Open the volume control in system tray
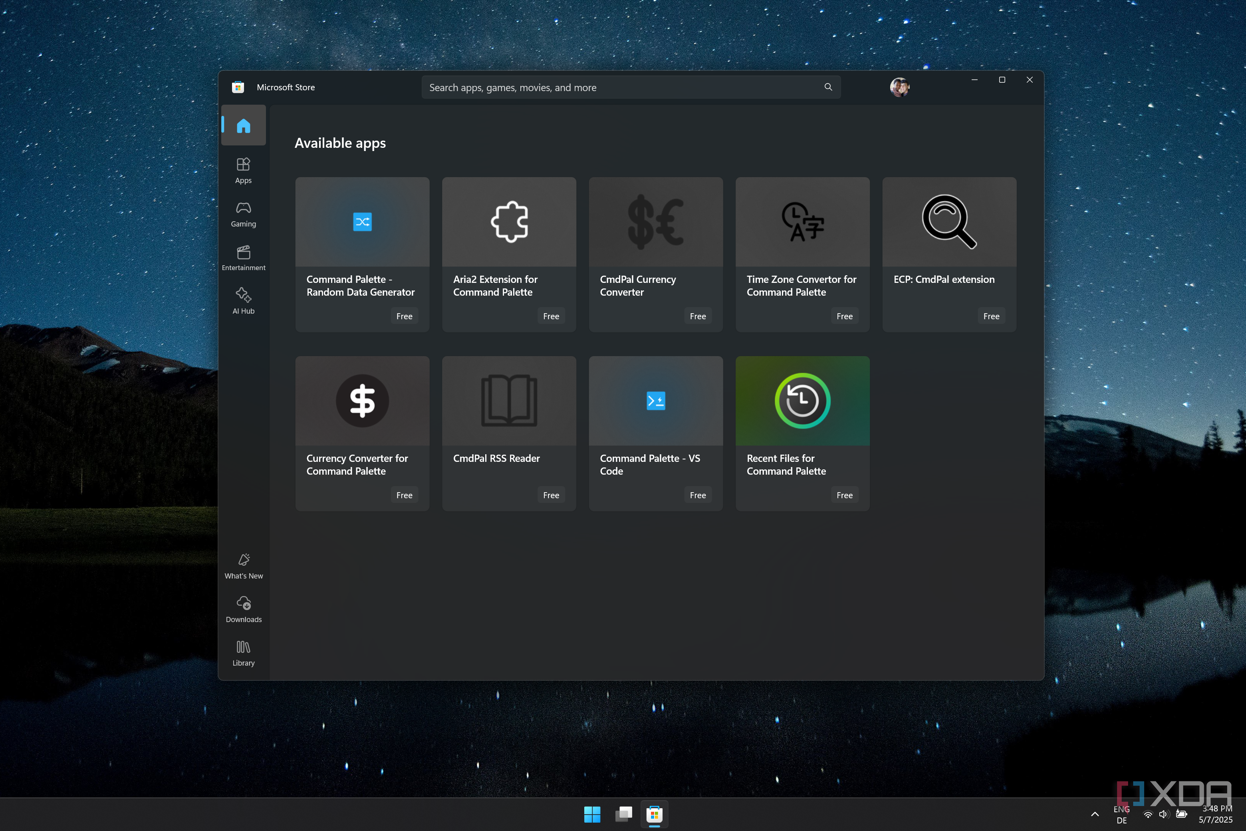Image resolution: width=1246 pixels, height=831 pixels. click(x=1164, y=814)
